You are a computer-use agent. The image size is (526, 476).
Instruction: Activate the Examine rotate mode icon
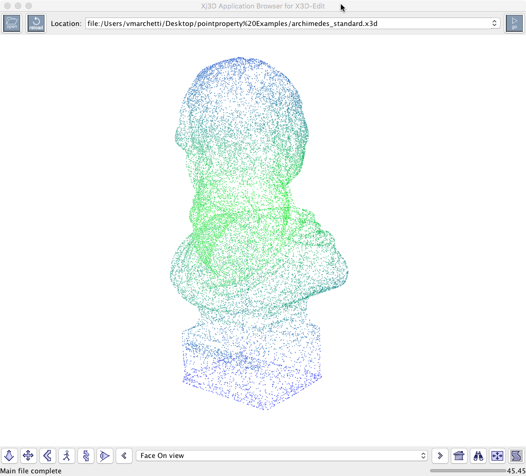point(86,455)
